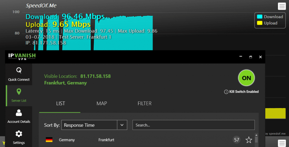Click the 57 server count badge
The width and height of the screenshot is (289, 147).
tap(237, 140)
